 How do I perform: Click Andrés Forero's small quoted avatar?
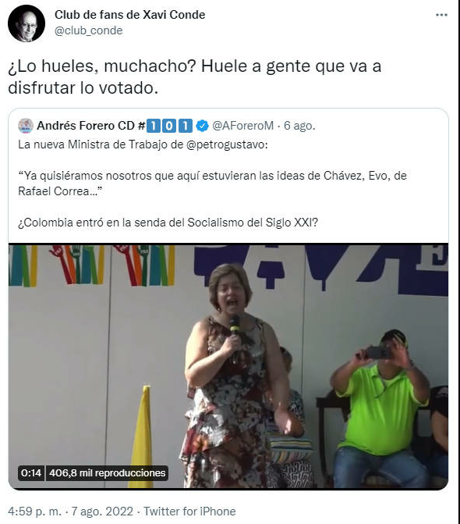coord(26,126)
